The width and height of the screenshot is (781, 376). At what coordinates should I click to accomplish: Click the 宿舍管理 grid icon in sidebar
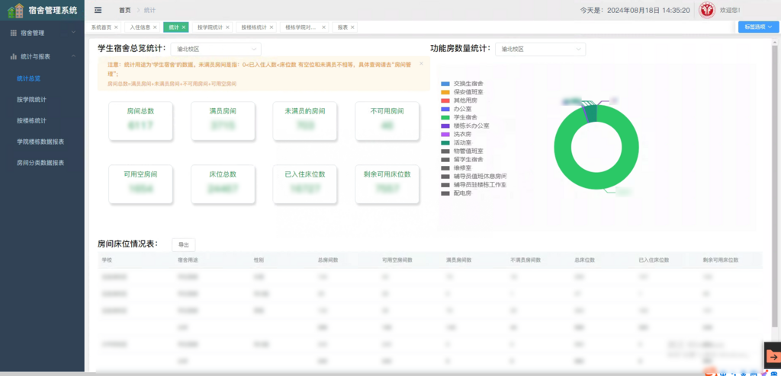click(x=14, y=33)
